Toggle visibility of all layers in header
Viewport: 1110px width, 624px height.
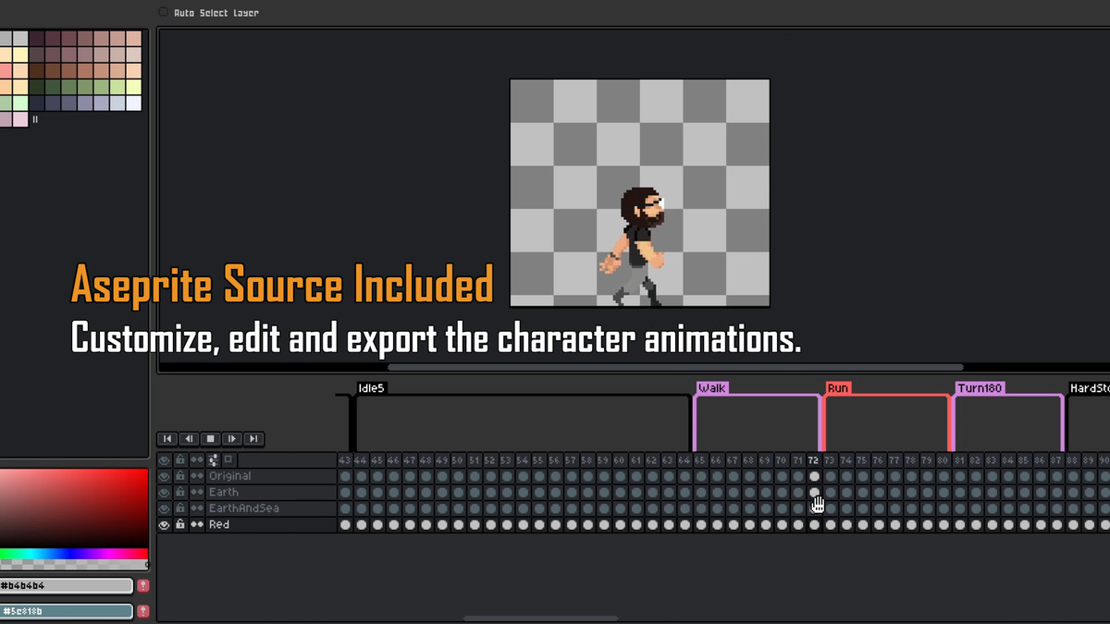(x=165, y=459)
